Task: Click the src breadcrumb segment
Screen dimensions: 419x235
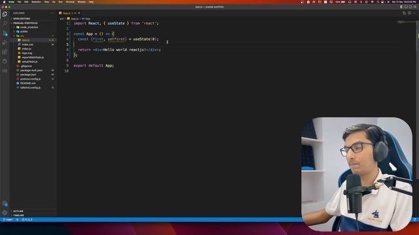Action: tap(62, 19)
